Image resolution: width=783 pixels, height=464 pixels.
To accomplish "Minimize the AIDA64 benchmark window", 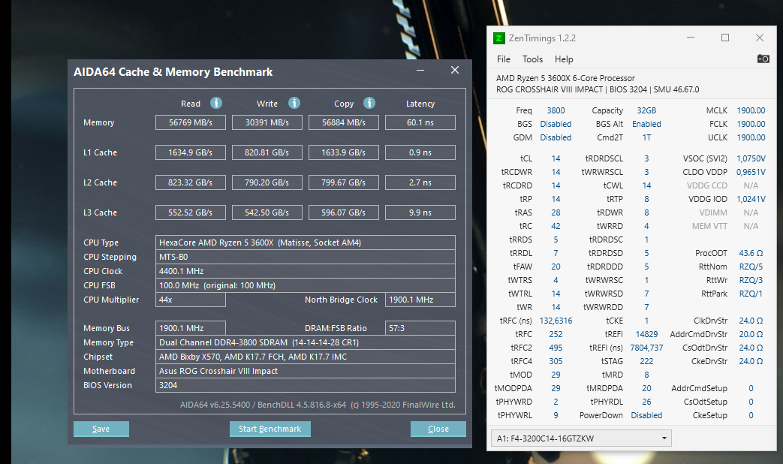I will [420, 71].
